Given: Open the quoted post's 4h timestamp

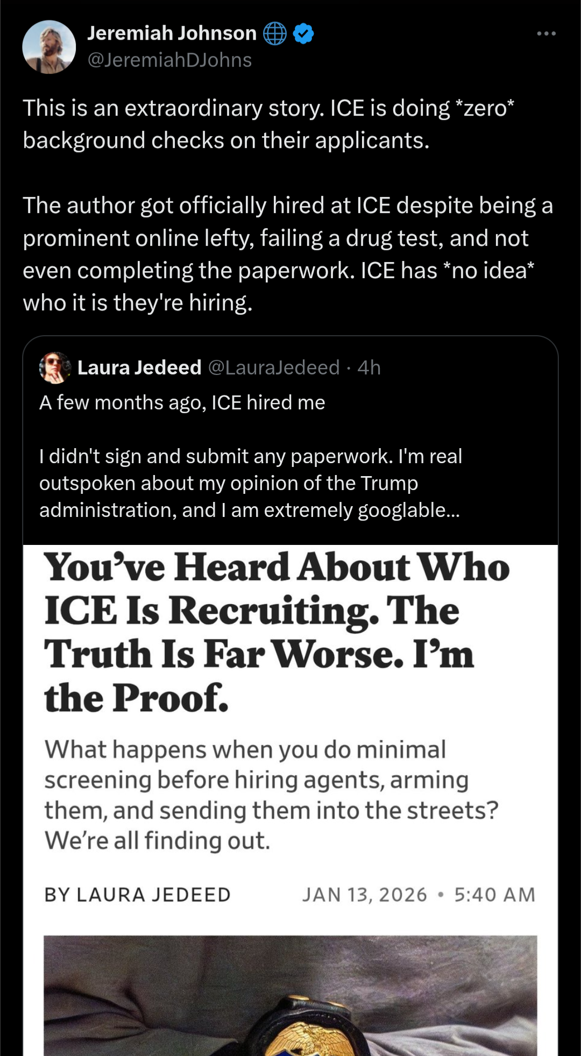Looking at the screenshot, I should [x=369, y=368].
